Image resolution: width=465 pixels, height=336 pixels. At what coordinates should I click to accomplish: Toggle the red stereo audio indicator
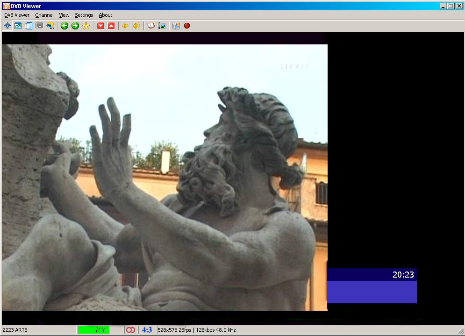point(130,330)
